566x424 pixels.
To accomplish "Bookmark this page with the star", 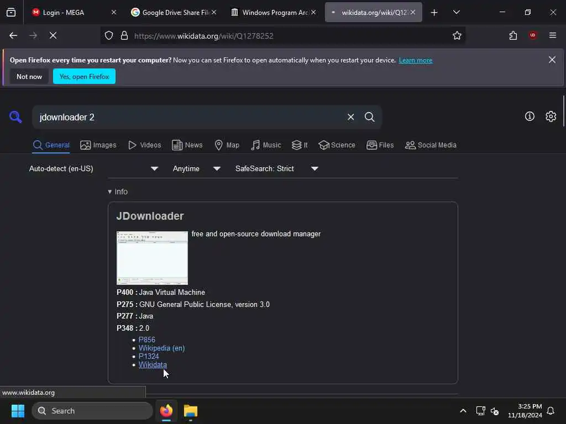I will pos(457,36).
